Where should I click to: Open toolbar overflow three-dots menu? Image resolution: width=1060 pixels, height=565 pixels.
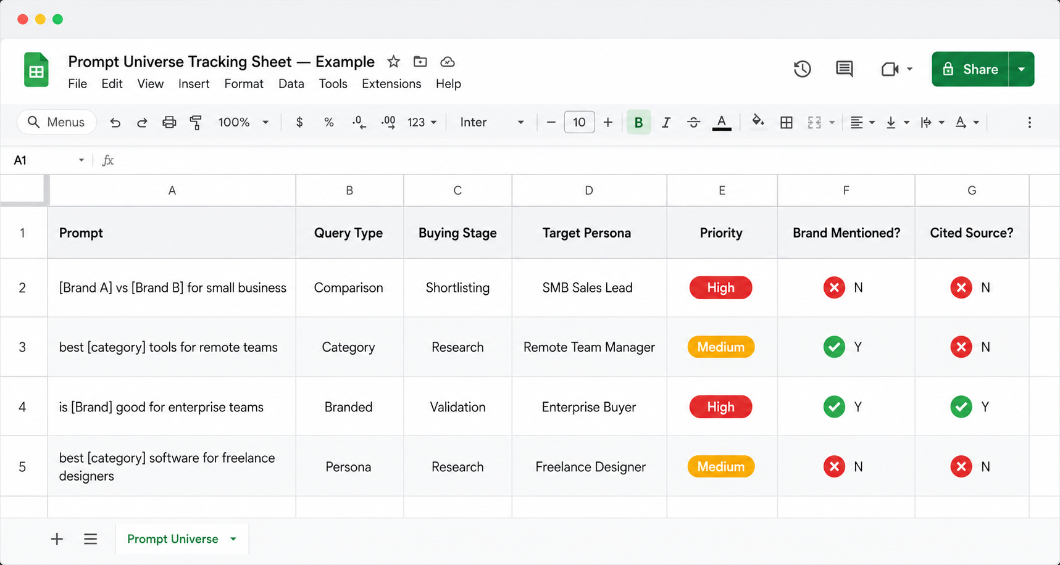tap(1029, 122)
